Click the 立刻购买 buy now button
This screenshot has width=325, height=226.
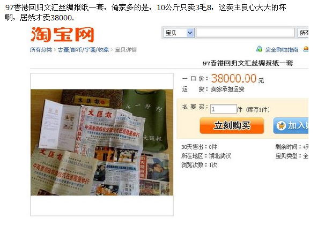pos(232,126)
